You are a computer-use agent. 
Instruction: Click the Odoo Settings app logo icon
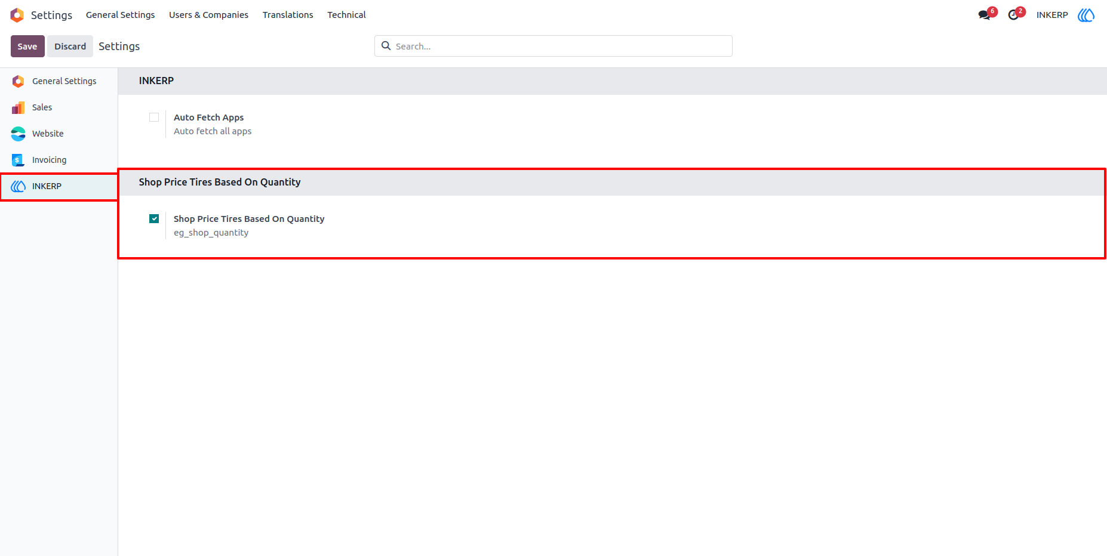(x=17, y=15)
